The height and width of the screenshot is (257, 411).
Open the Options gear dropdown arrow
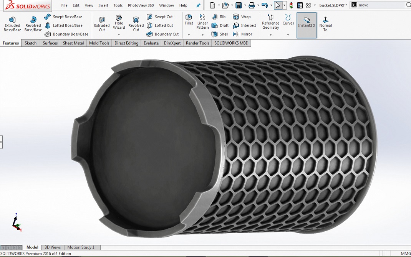click(315, 5)
